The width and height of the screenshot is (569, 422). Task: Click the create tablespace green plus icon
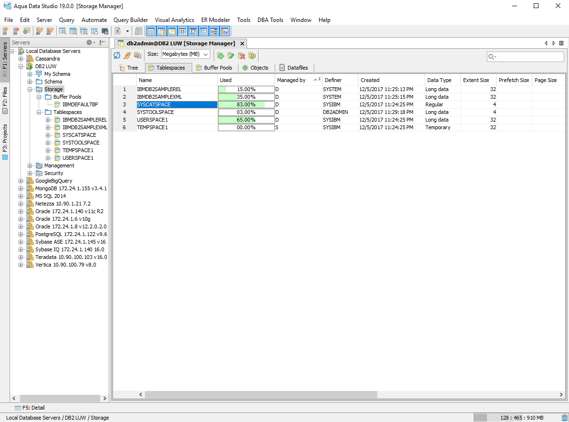220,55
